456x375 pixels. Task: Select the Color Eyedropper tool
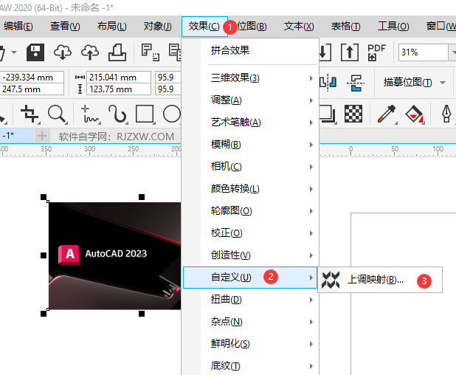[387, 114]
